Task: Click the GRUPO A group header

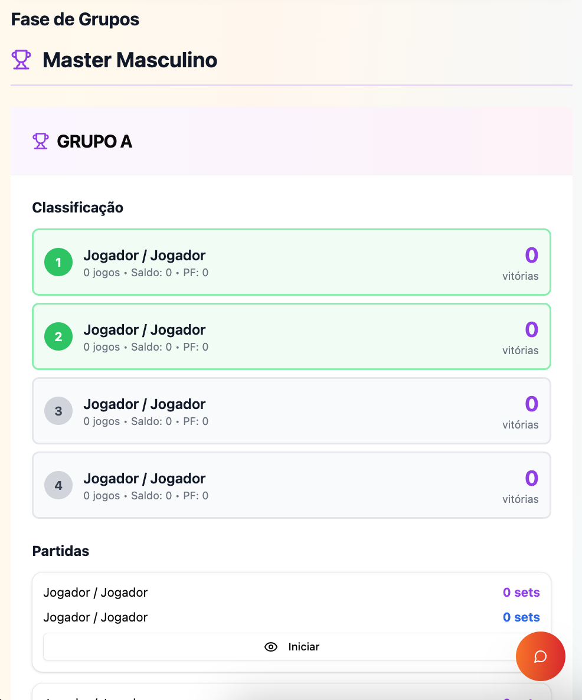Action: pyautogui.click(x=94, y=142)
